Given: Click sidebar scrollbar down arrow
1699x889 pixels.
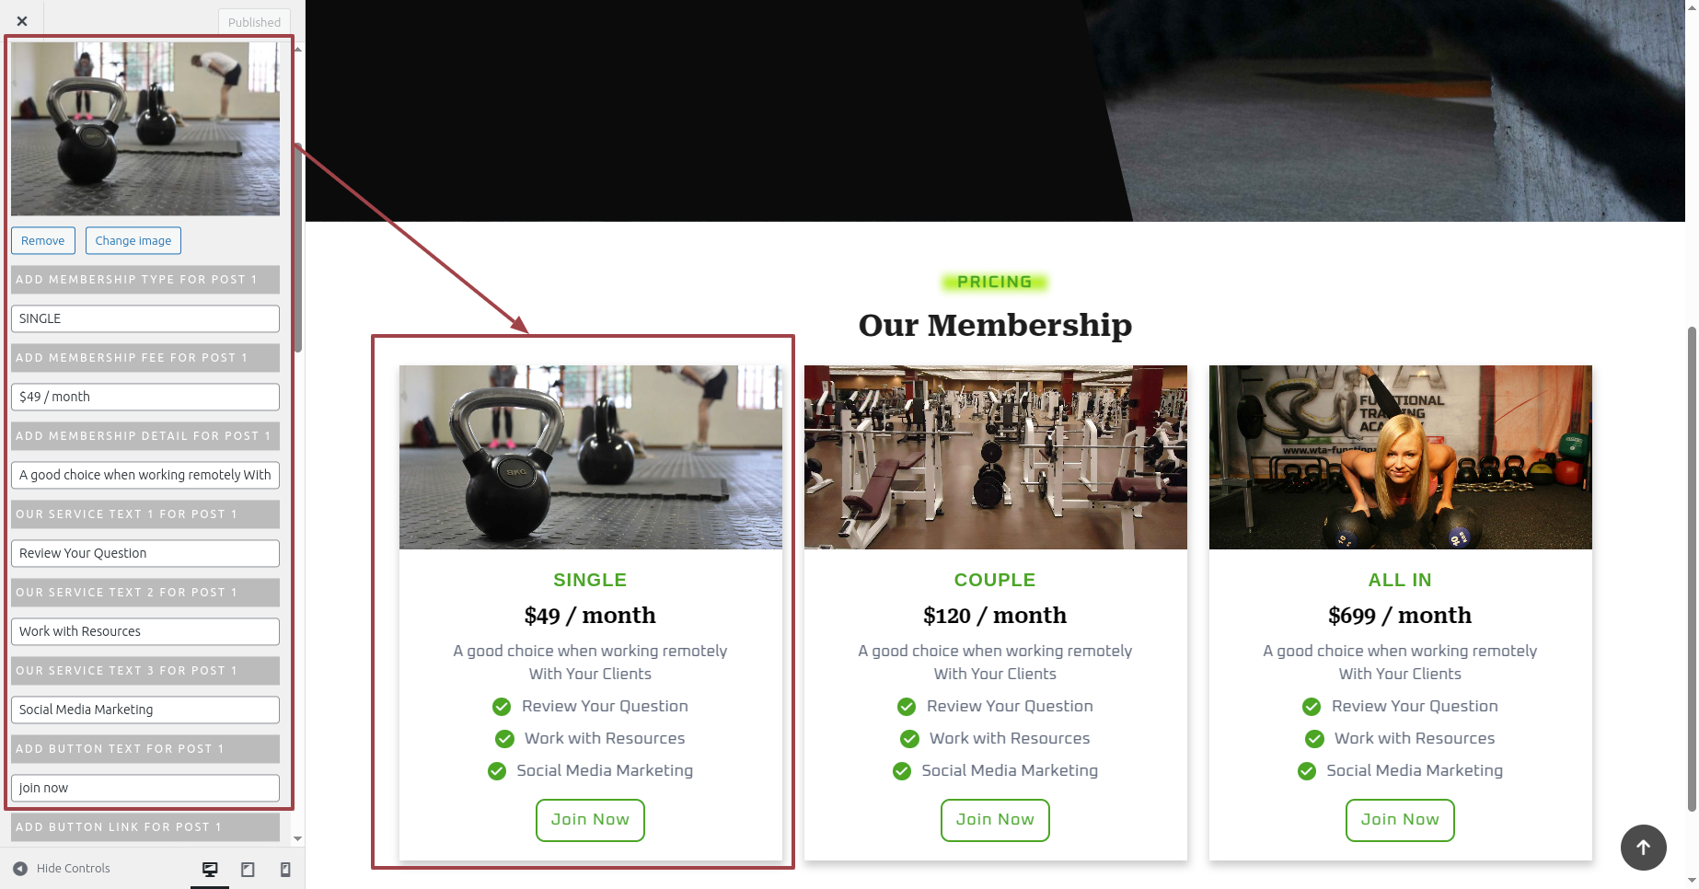Looking at the screenshot, I should (297, 839).
